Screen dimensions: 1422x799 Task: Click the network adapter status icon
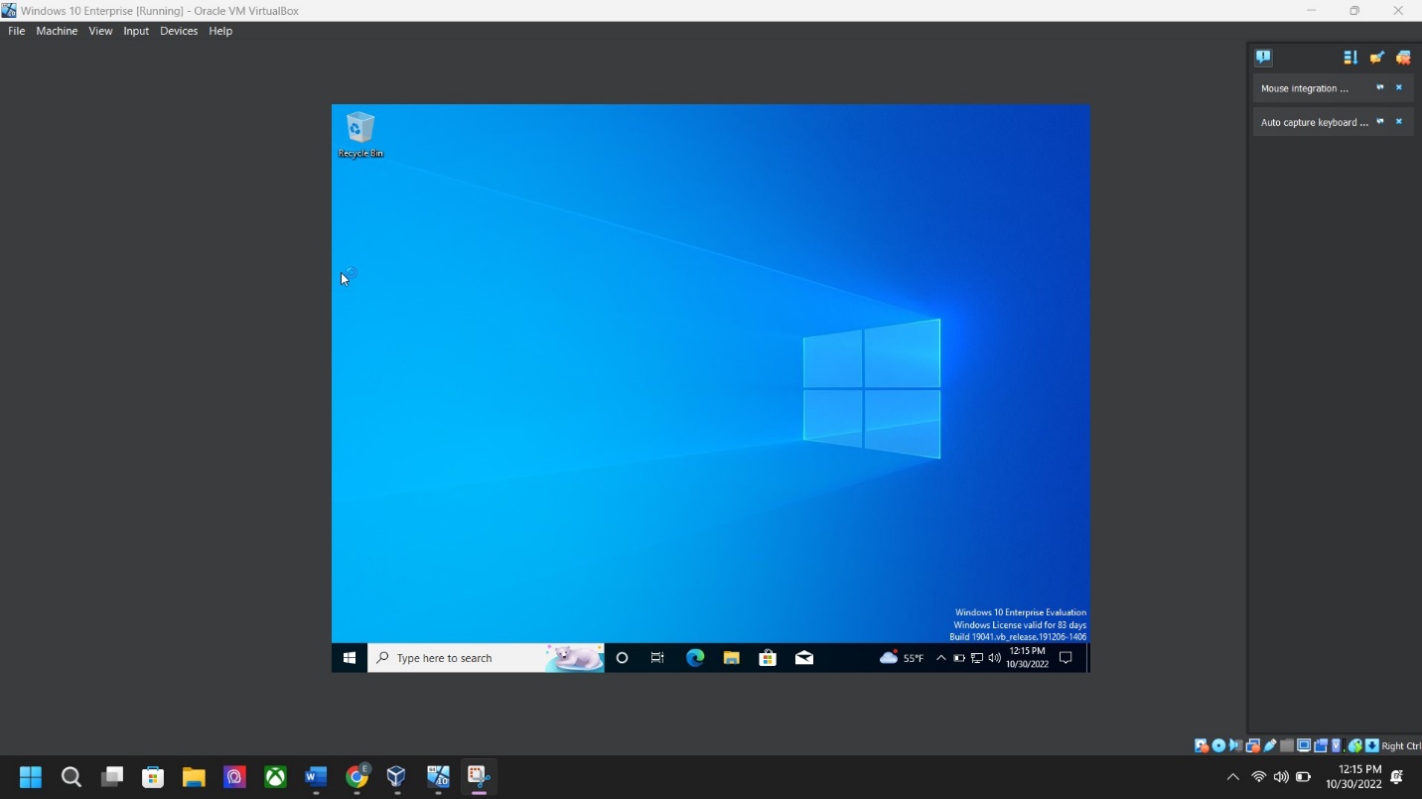[1253, 745]
